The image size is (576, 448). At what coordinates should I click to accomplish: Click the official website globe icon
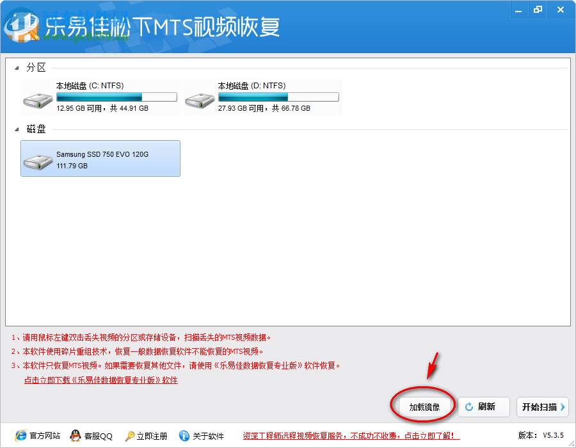click(x=21, y=436)
